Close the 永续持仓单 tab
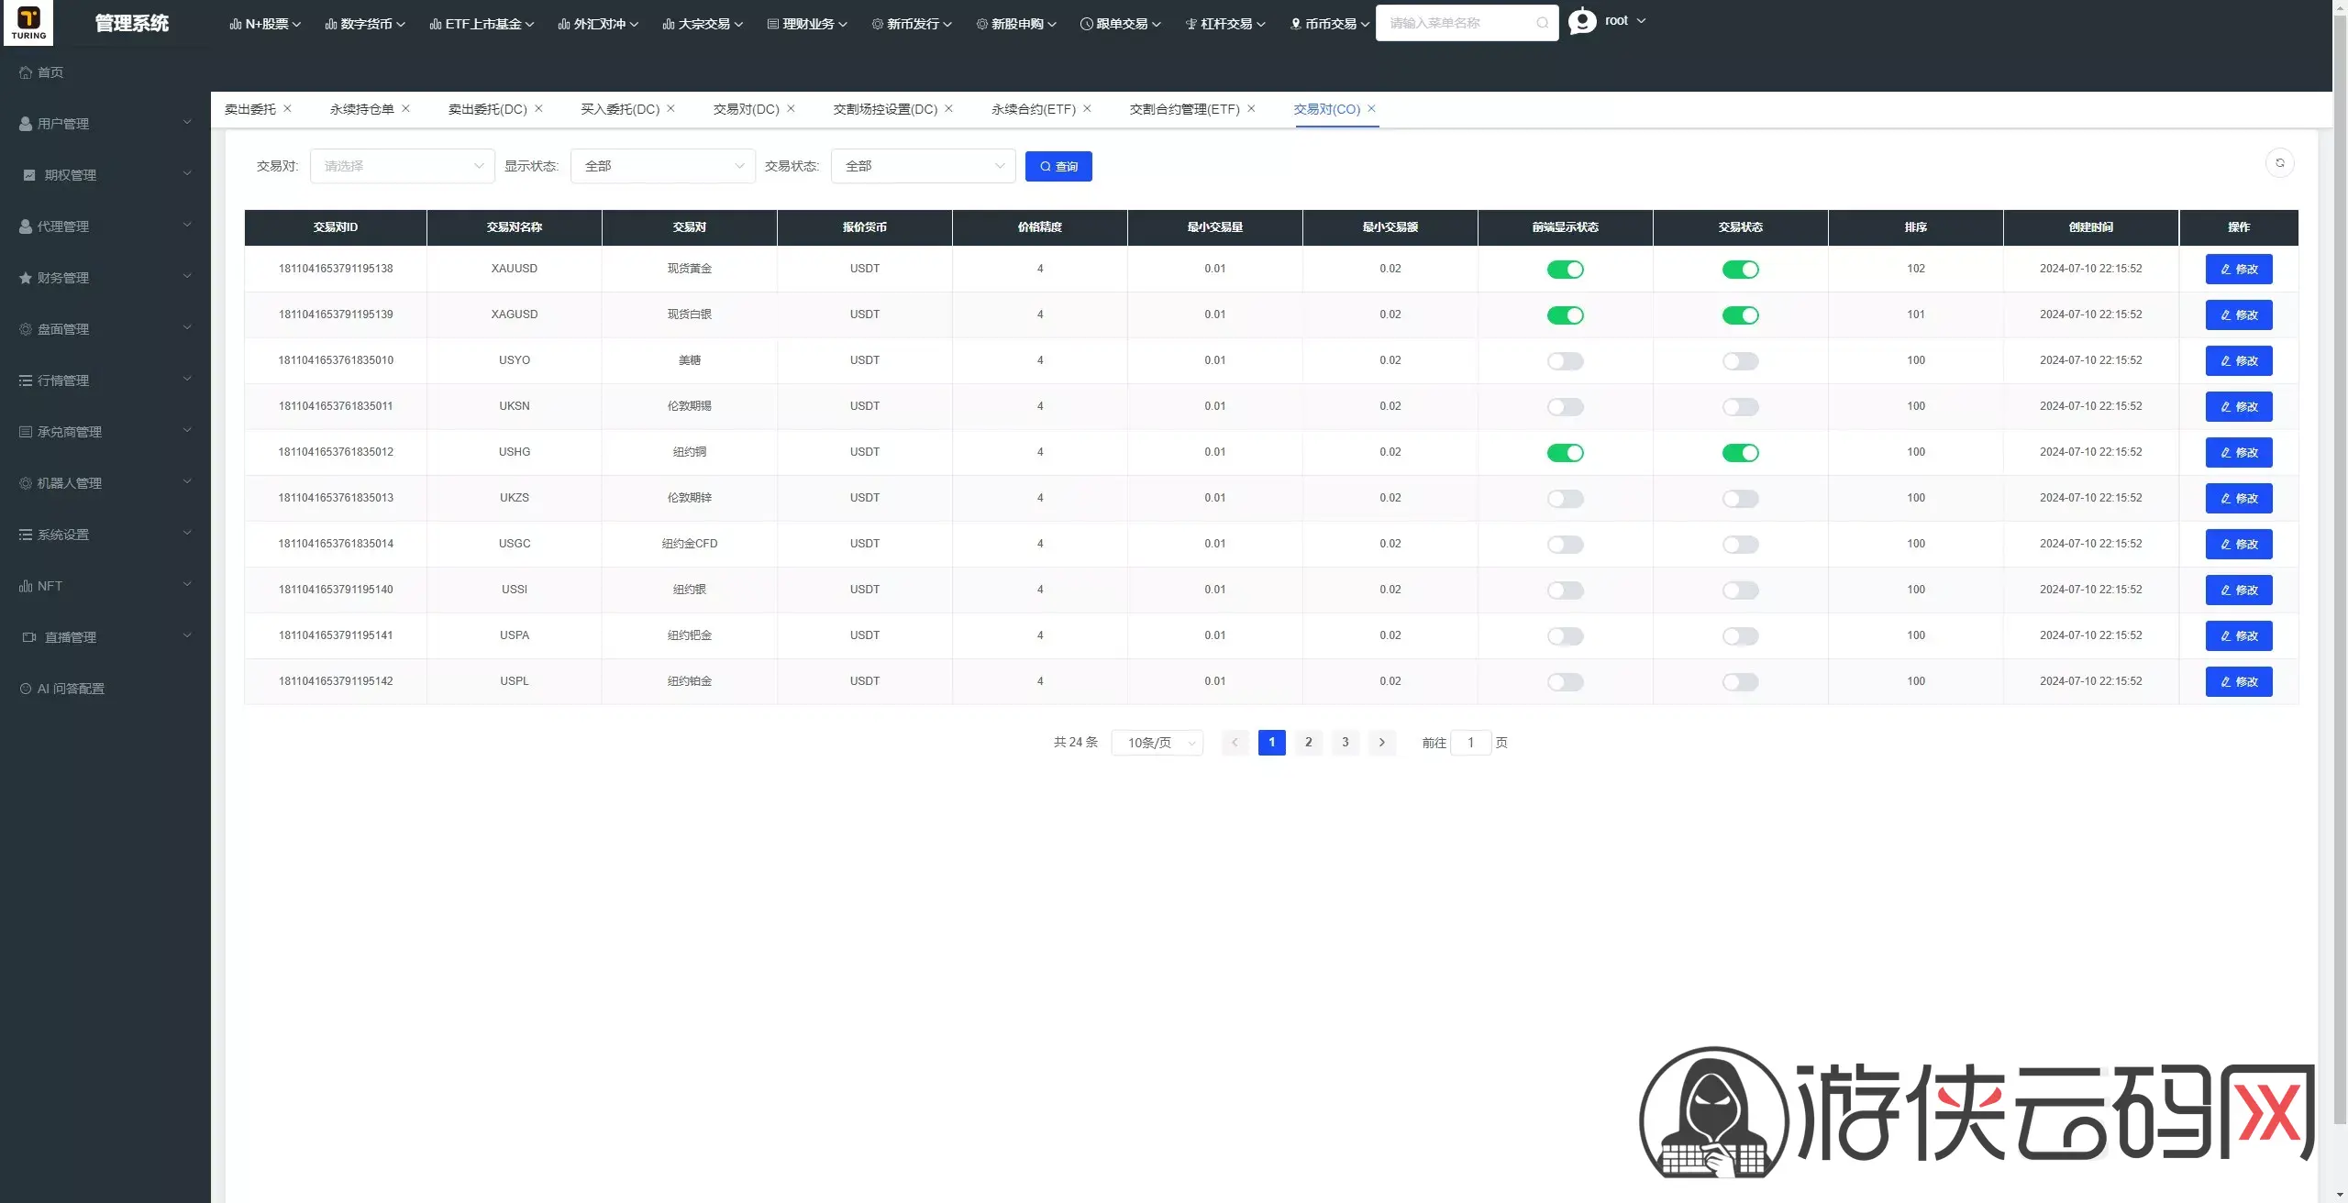This screenshot has height=1203, width=2348. 405,108
